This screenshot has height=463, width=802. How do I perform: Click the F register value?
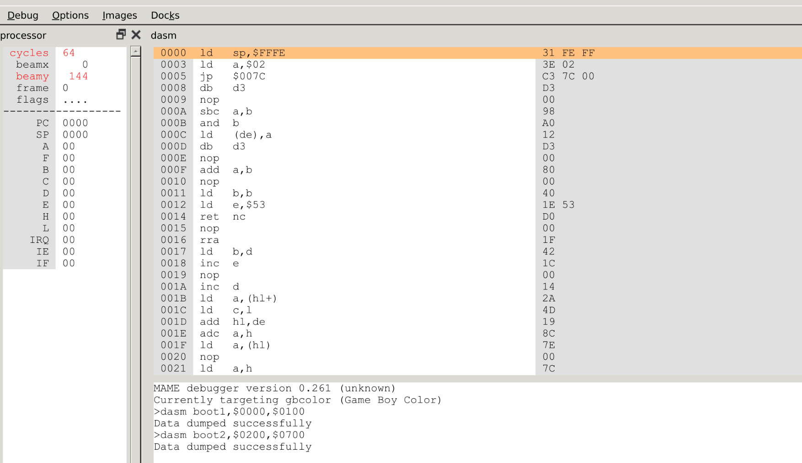[x=69, y=158]
